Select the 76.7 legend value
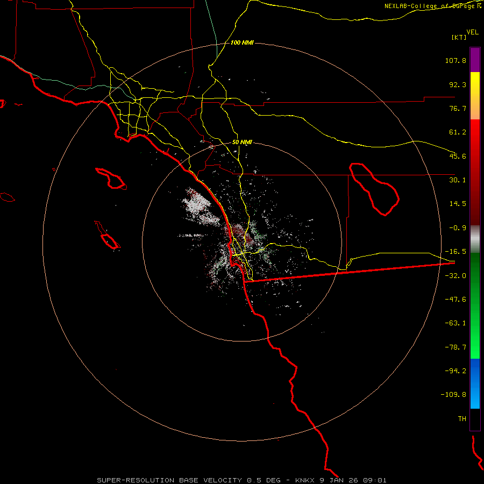 coord(458,108)
